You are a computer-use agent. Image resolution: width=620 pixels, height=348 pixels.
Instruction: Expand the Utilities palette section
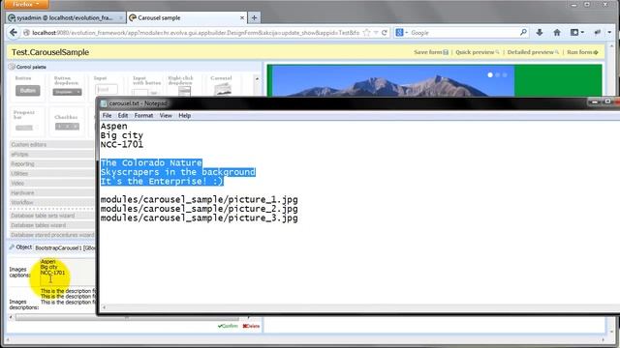51,173
